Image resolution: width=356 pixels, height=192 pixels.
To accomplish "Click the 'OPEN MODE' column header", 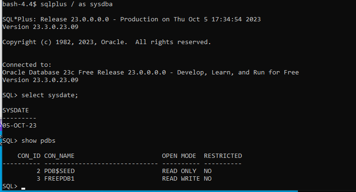I will [179, 156].
